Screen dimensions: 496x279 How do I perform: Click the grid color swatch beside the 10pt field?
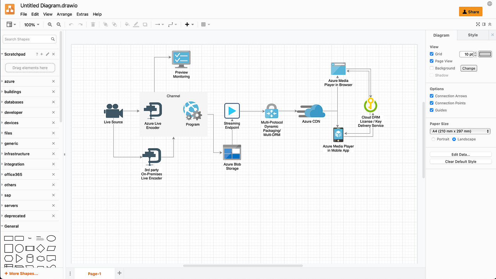tap(485, 54)
